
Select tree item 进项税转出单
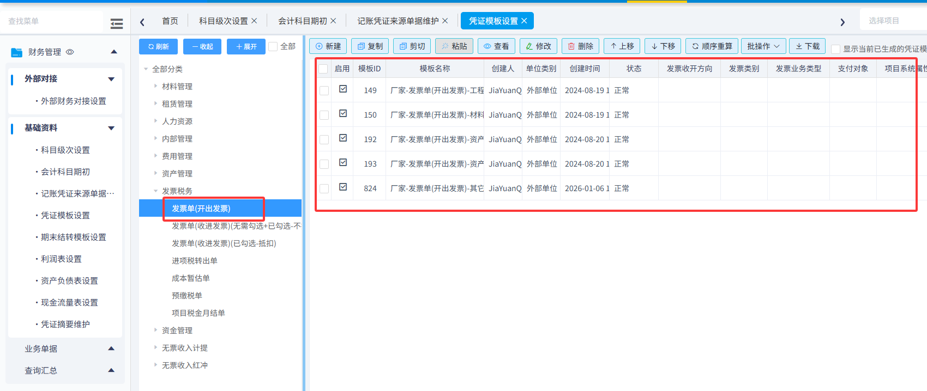(194, 260)
